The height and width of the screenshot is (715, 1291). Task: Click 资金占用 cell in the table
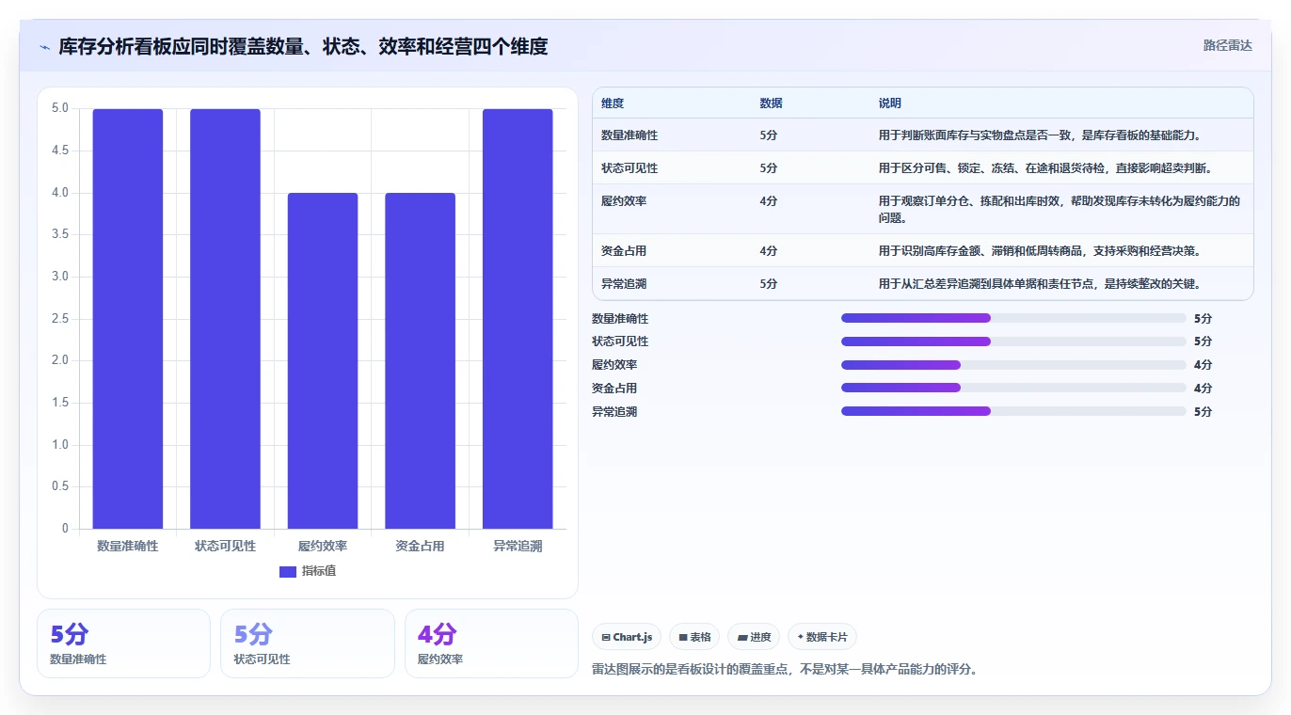click(624, 251)
